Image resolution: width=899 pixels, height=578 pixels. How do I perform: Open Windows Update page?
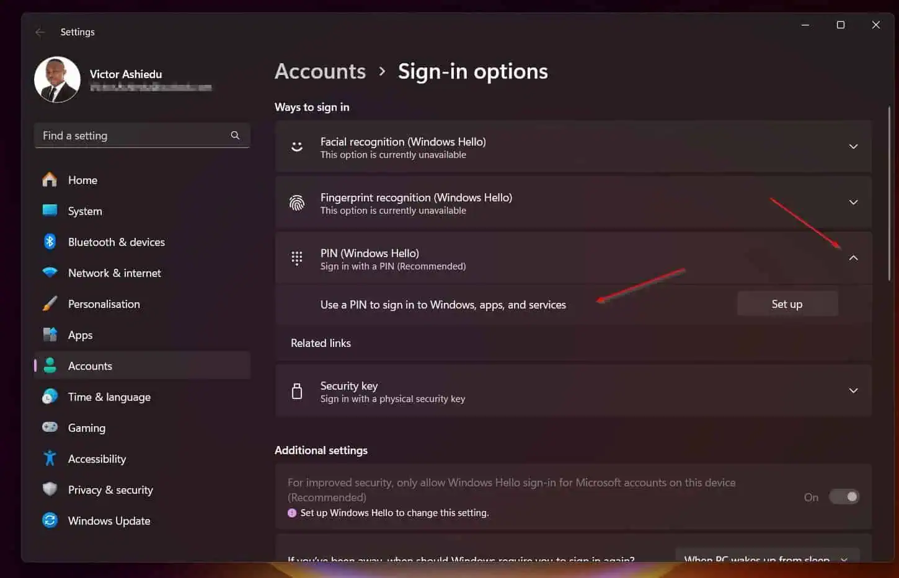pos(142,520)
